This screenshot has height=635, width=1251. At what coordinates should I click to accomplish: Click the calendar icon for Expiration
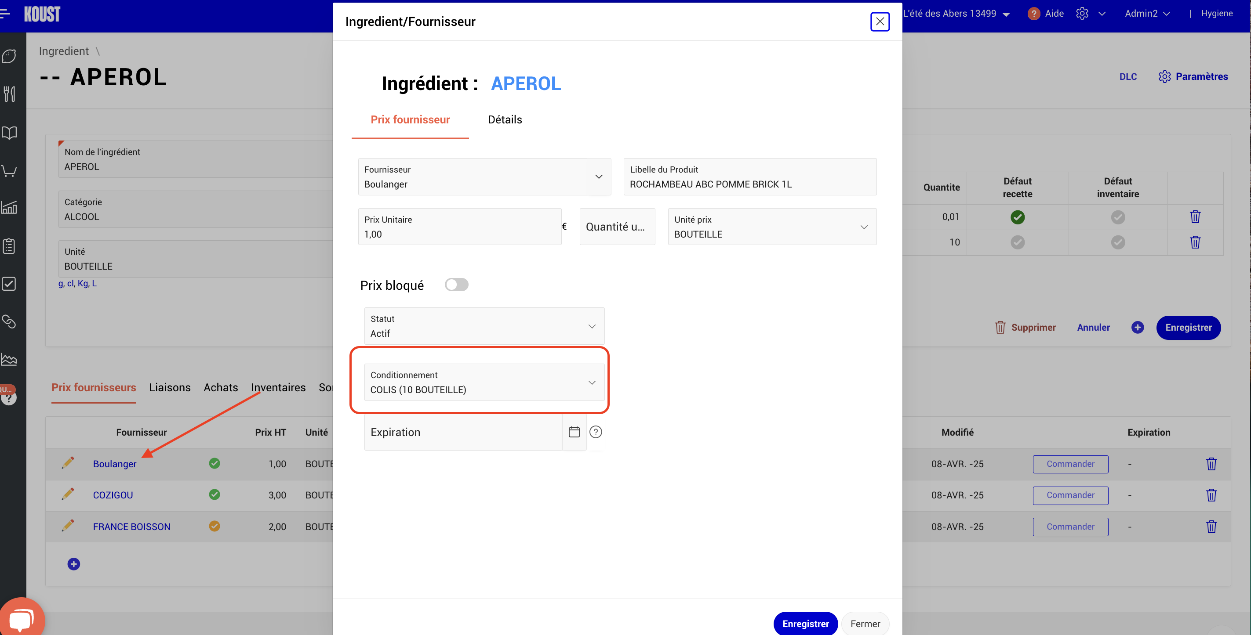(x=574, y=432)
